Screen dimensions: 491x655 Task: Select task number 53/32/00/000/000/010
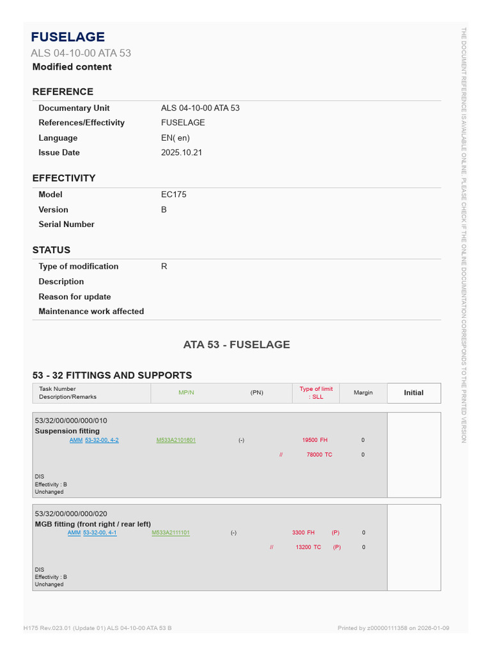[x=71, y=421]
